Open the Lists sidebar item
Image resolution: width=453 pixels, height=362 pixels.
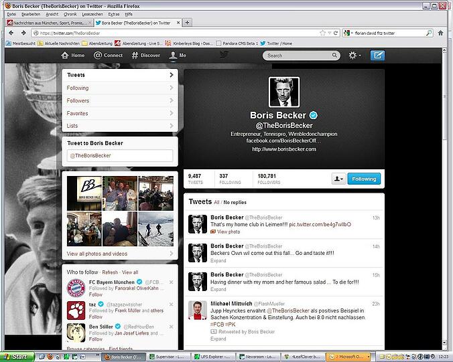[120, 126]
